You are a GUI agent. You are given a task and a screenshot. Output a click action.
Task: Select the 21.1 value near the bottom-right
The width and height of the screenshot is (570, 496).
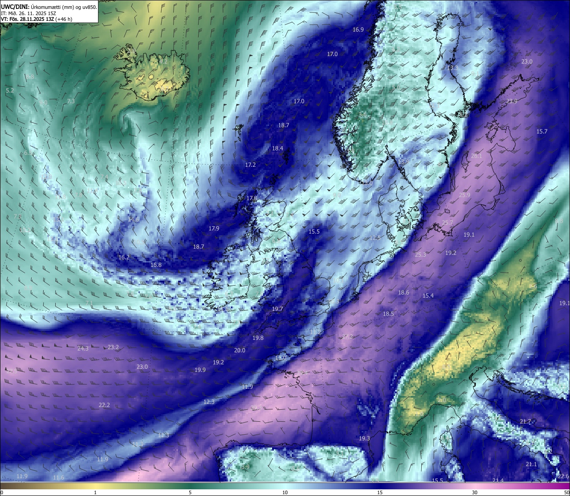[x=531, y=464]
